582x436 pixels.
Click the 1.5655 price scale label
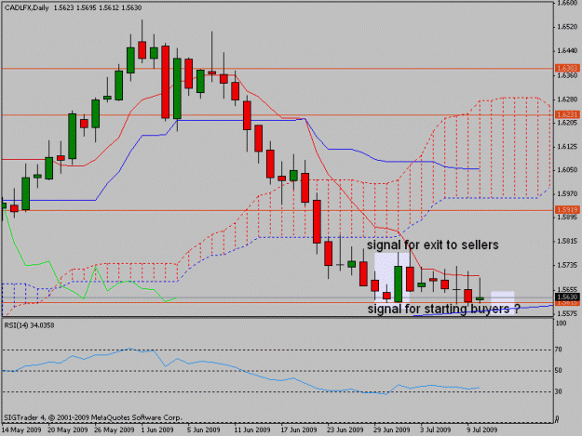(x=567, y=289)
